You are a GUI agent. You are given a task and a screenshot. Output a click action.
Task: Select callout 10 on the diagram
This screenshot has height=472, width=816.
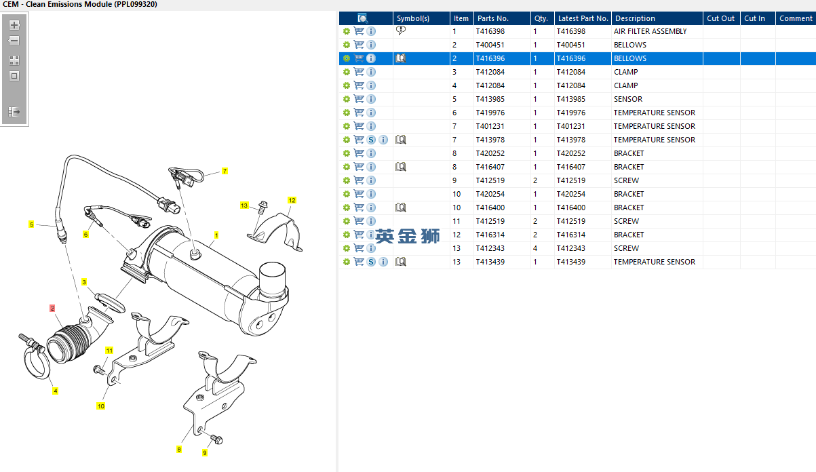pyautogui.click(x=100, y=406)
